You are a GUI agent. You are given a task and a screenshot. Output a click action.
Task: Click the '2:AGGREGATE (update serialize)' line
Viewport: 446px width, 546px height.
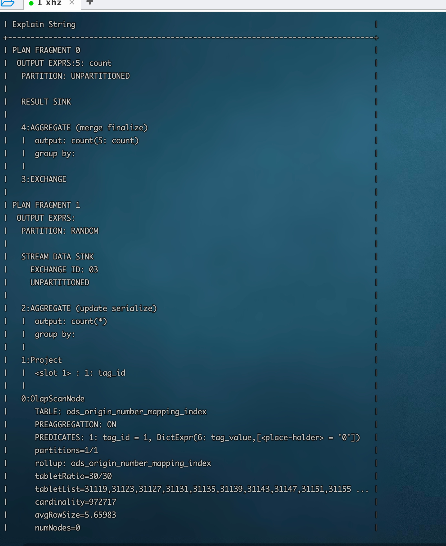coord(89,308)
